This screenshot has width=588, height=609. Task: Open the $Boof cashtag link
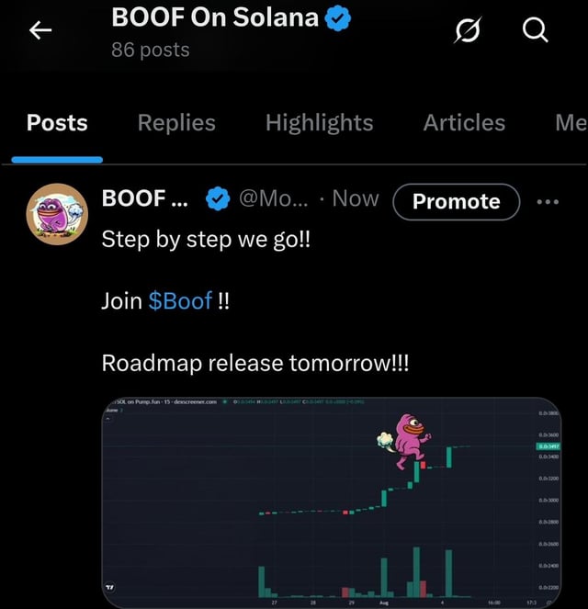[x=180, y=300]
